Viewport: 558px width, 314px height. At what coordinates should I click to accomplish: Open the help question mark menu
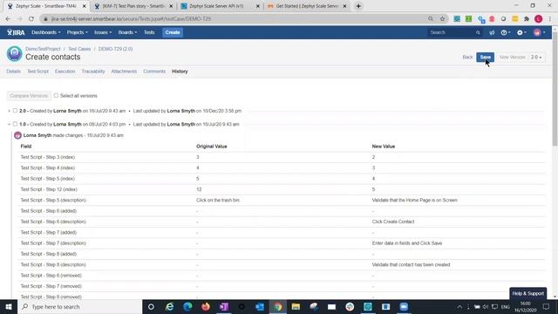tap(506, 32)
